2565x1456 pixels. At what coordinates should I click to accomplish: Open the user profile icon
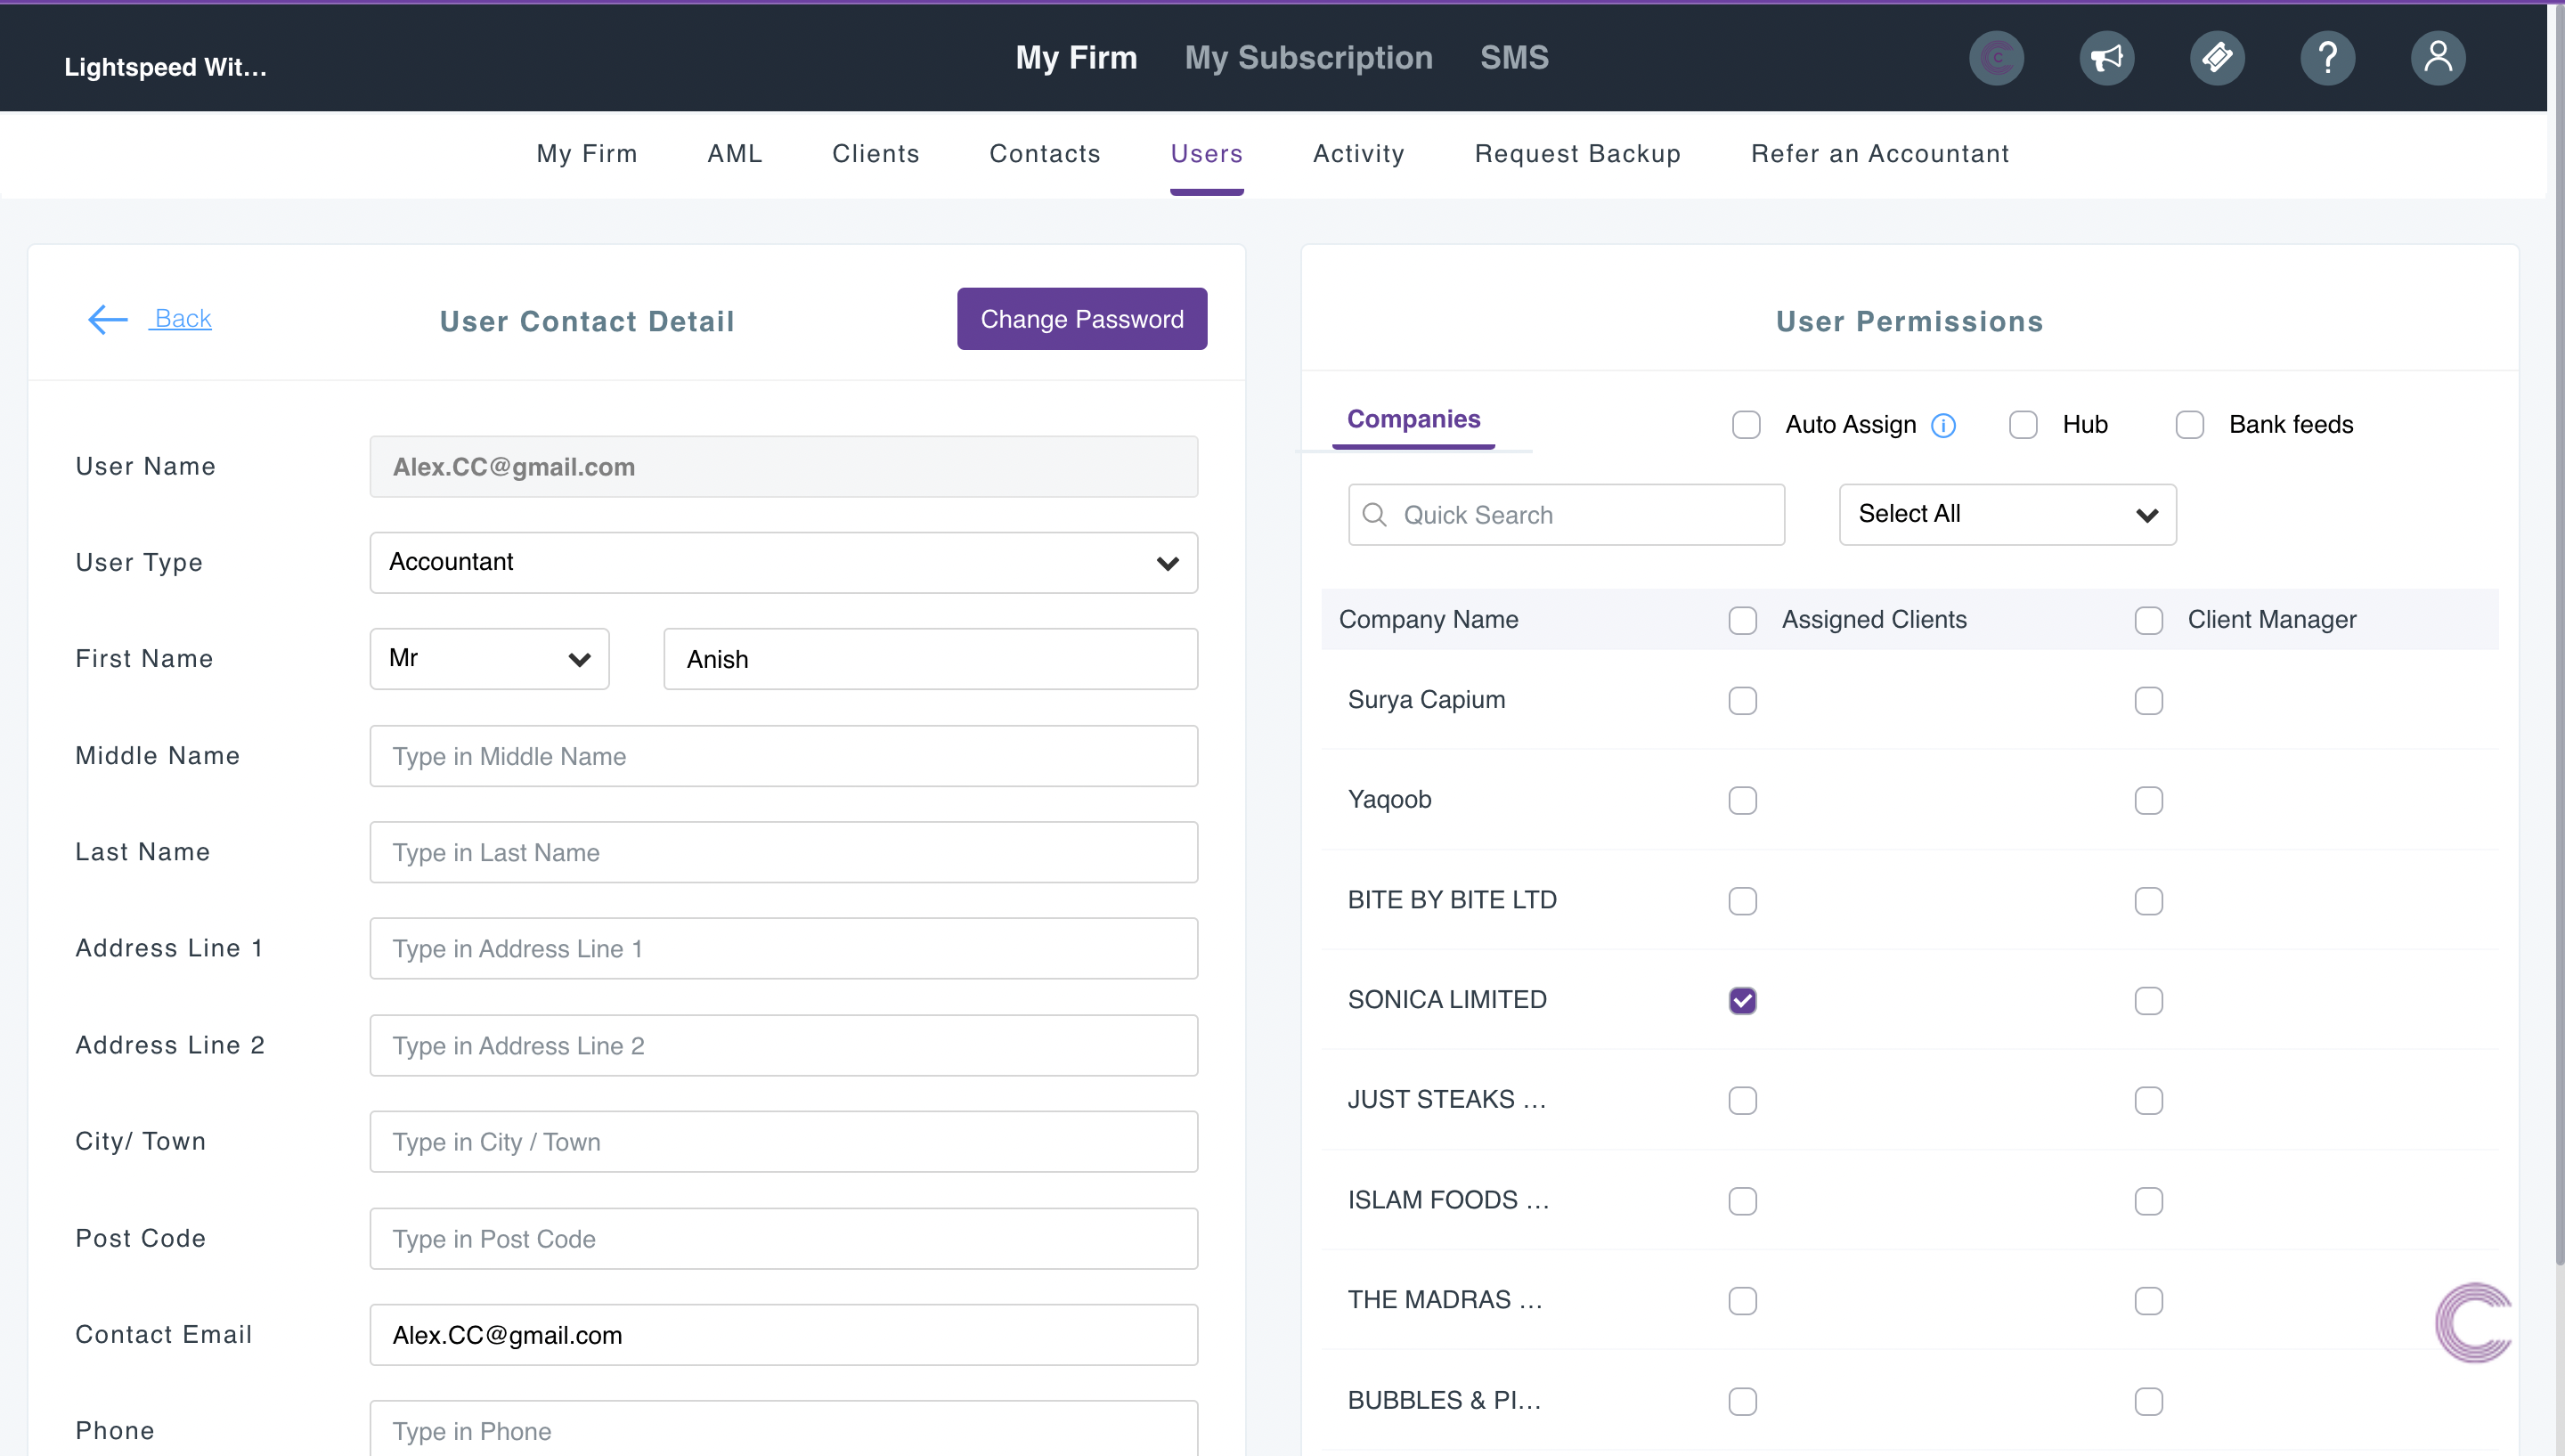pos(2438,57)
